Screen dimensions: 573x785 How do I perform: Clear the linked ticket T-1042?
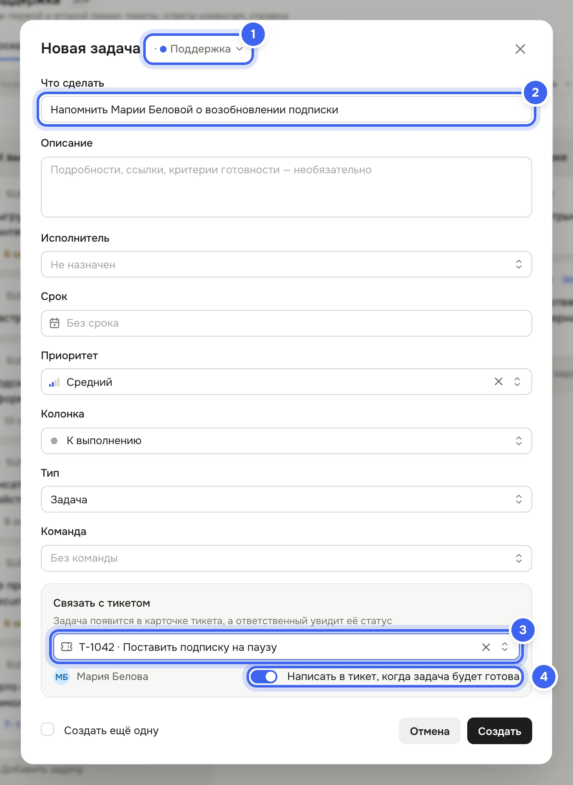coord(486,647)
